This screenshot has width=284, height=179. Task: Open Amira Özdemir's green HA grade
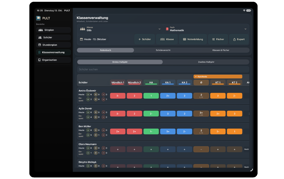[151, 96]
